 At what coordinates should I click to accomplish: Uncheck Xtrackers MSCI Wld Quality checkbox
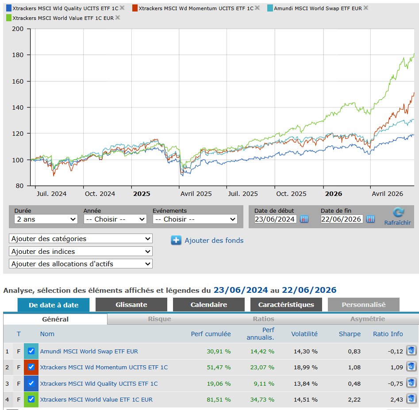coord(31,383)
